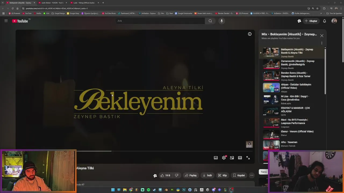
Task: Select M Lisa - Kim Bilir video
Action: tap(292, 99)
